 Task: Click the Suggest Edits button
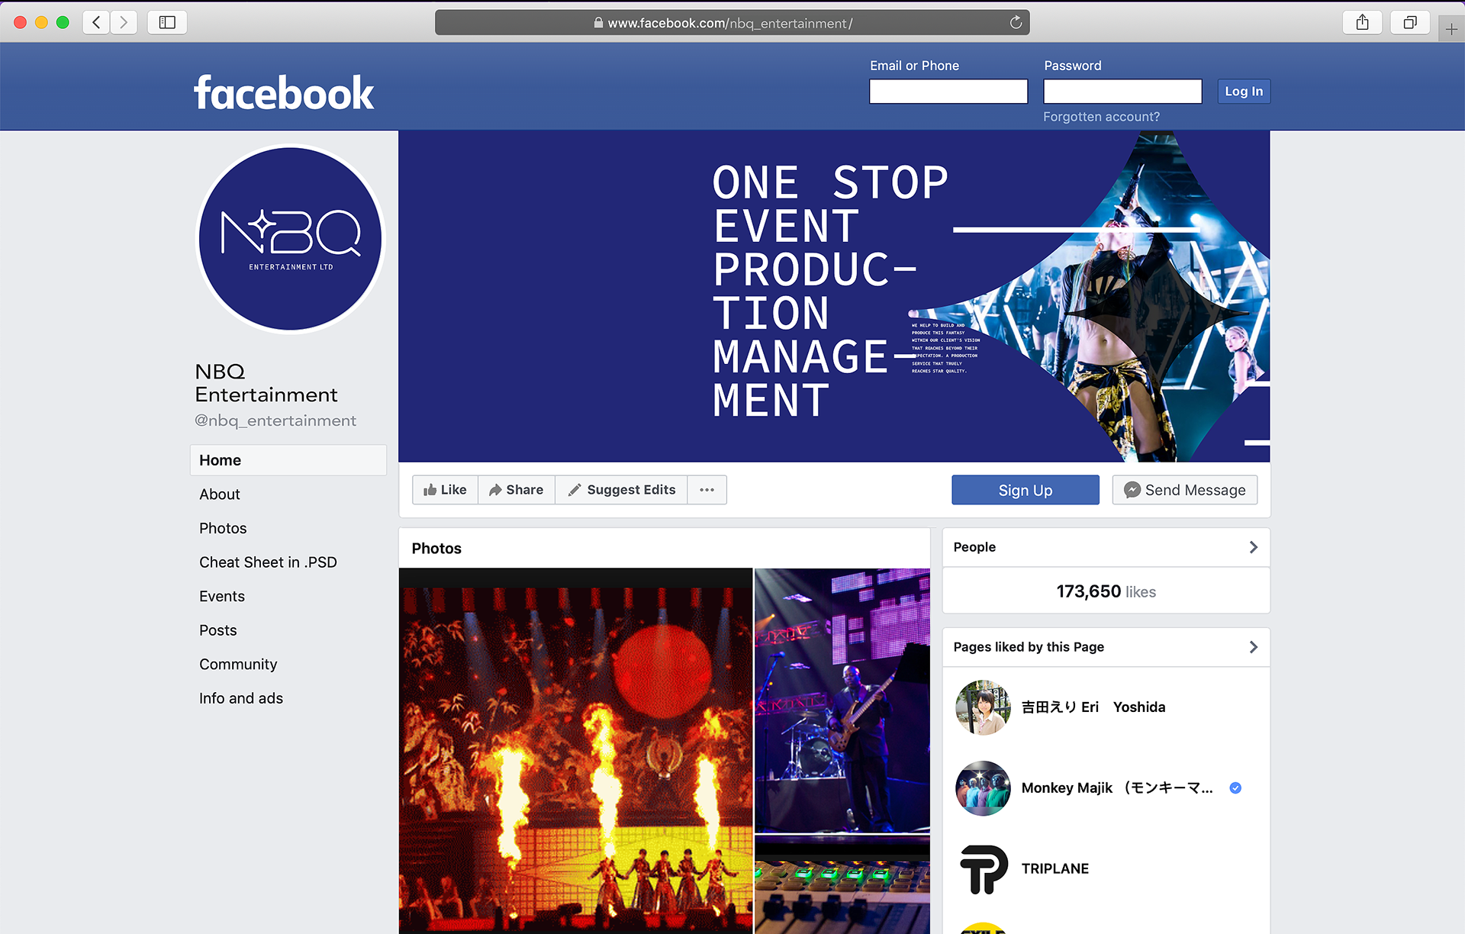(622, 490)
